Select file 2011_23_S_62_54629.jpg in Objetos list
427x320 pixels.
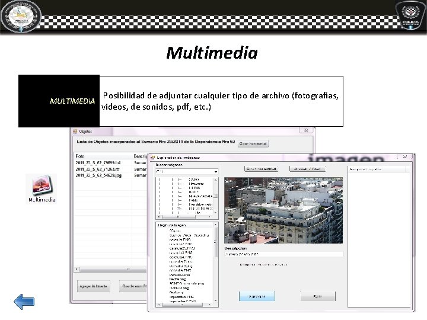click(98, 175)
